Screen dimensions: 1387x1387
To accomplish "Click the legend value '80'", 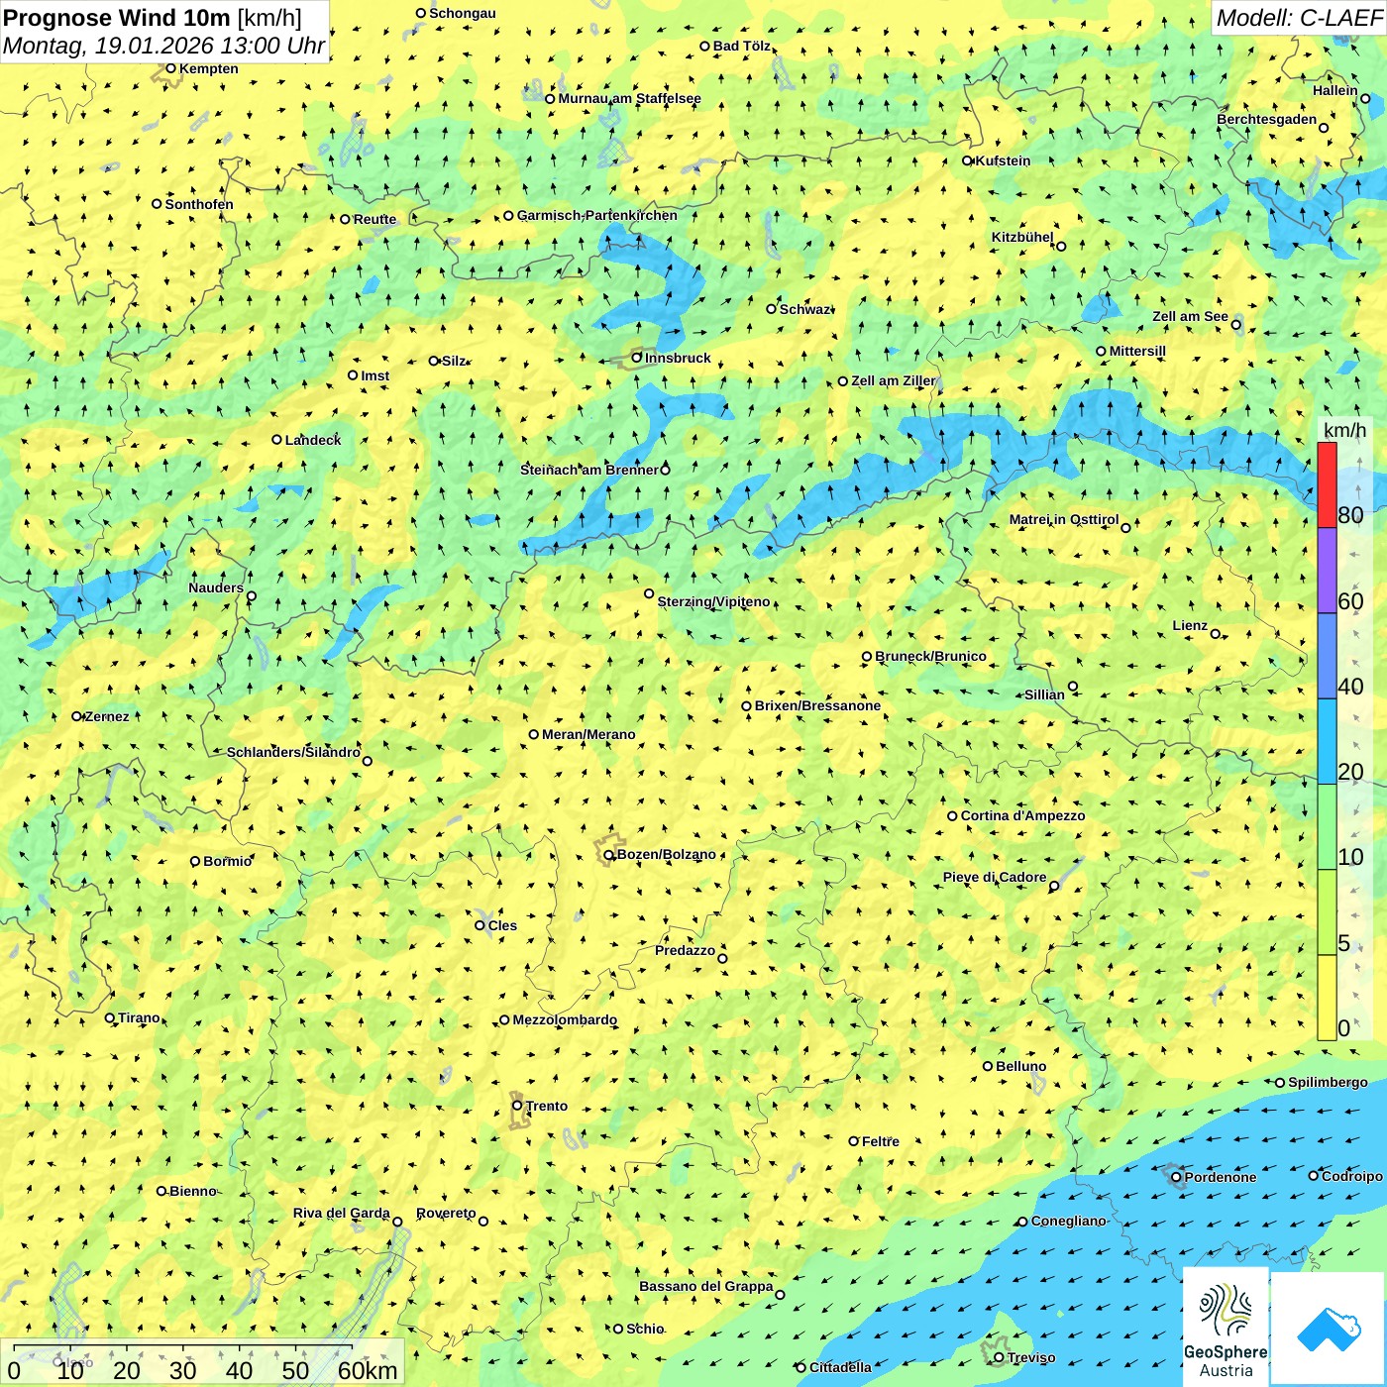I will [x=1350, y=515].
